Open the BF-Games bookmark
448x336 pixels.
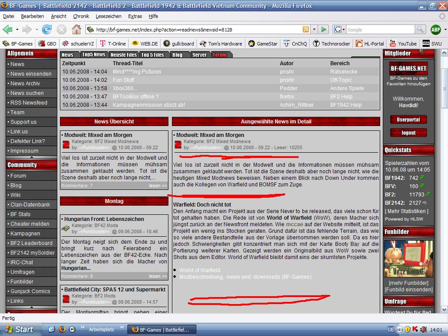(x=17, y=43)
